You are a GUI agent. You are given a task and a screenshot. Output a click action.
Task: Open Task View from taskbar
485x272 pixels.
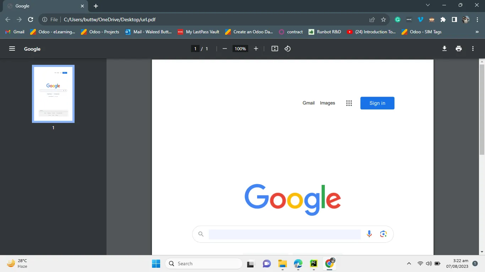251,263
